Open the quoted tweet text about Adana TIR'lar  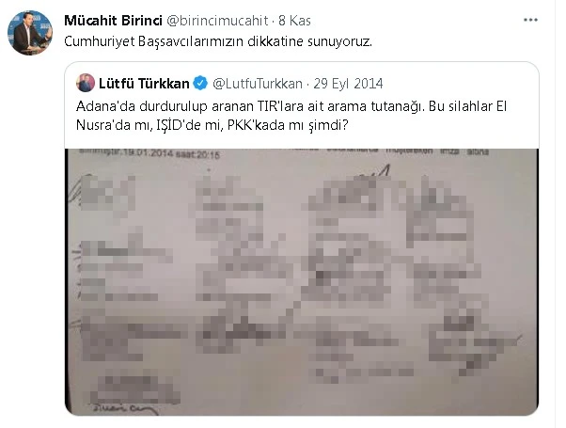[x=291, y=116]
